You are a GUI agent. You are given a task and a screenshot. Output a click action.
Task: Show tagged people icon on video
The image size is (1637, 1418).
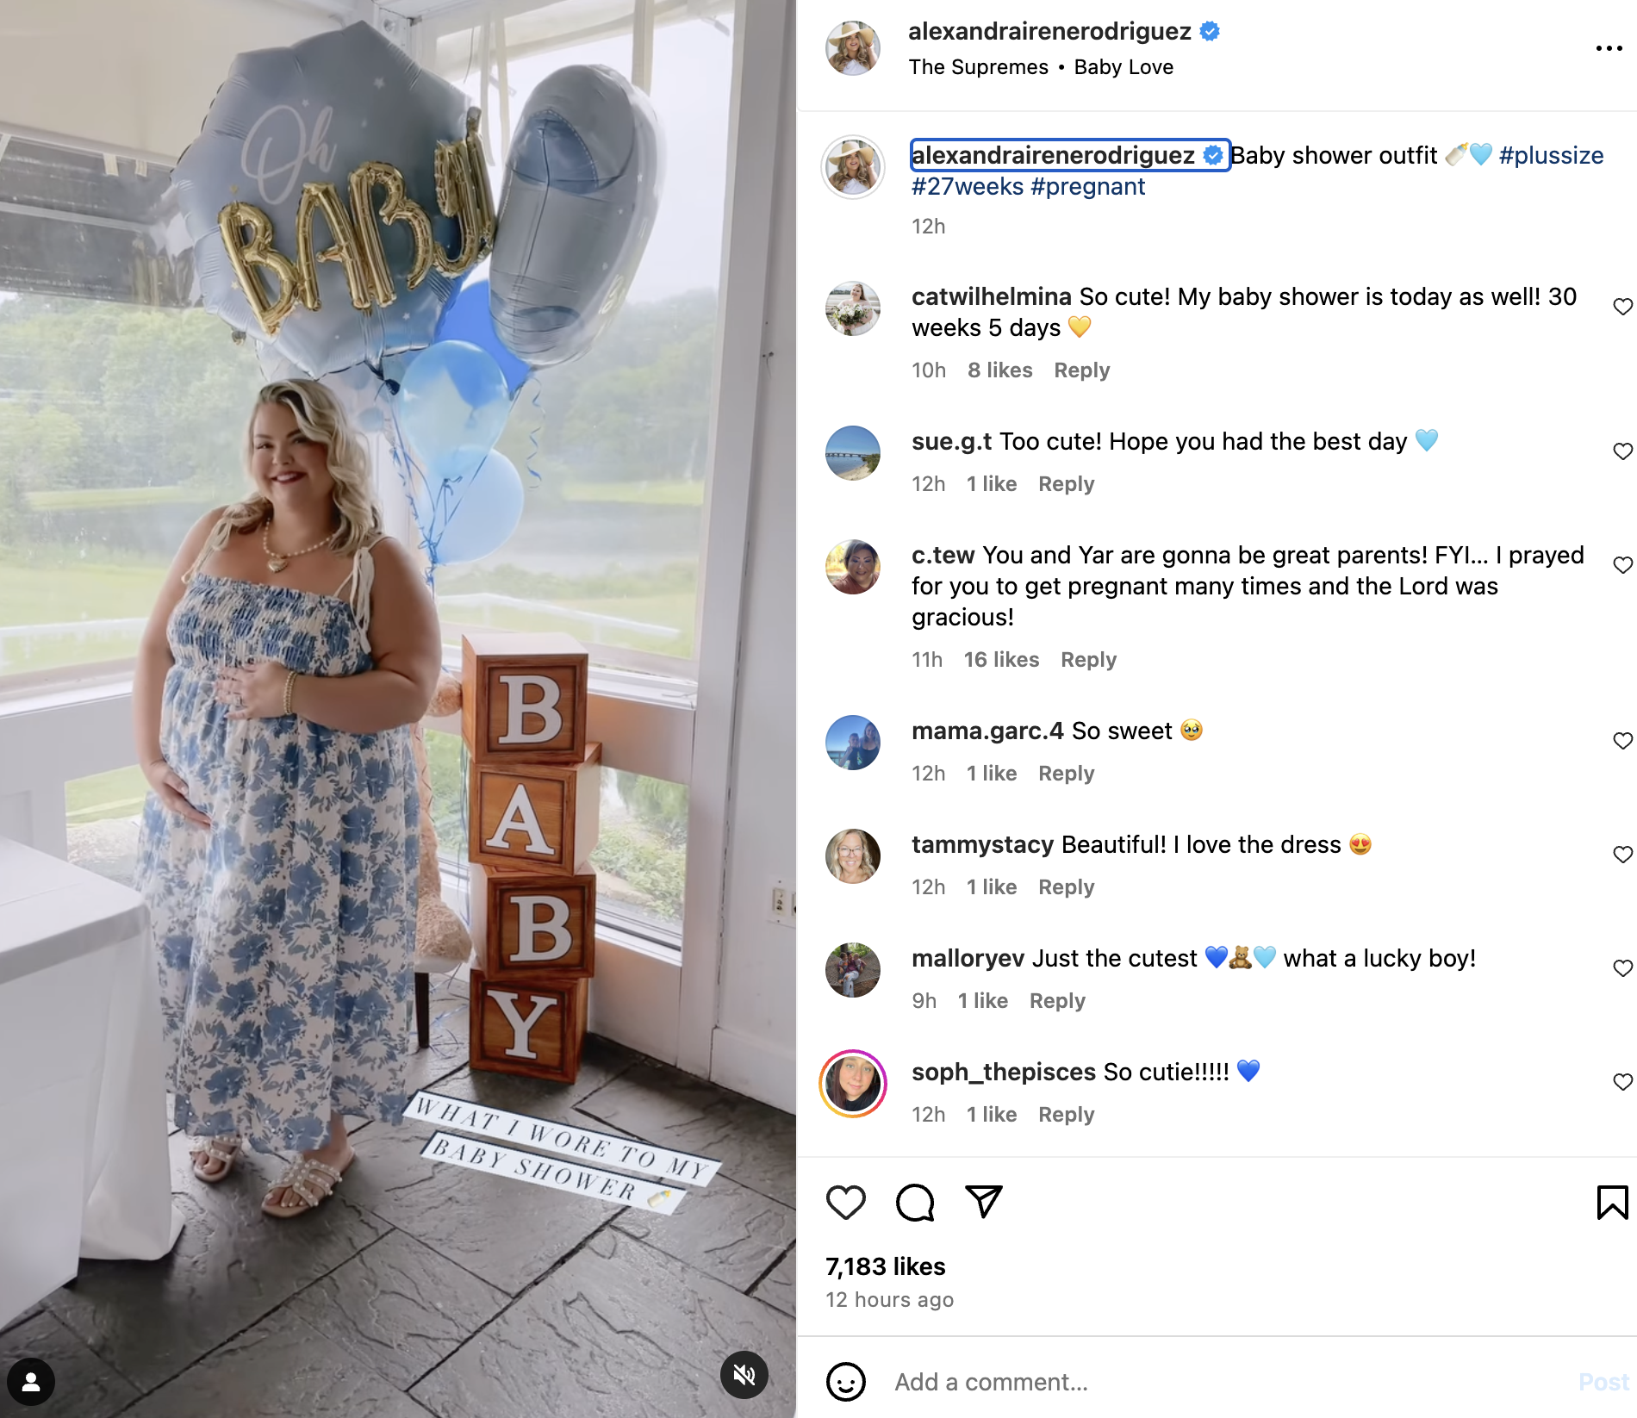pos(31,1382)
